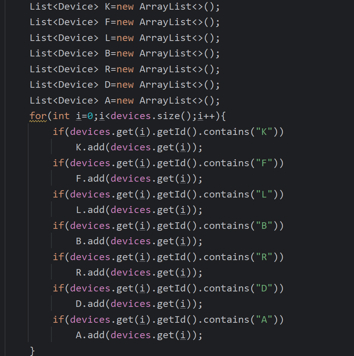
Task: Click the if line containing "L"
Action: (x=168, y=194)
